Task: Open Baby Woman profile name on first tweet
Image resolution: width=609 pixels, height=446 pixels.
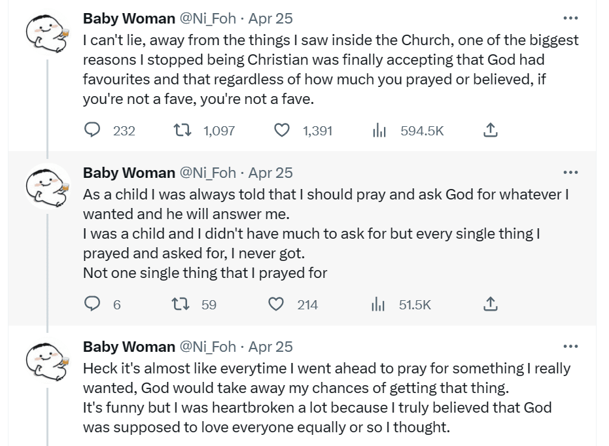Action: pos(129,19)
